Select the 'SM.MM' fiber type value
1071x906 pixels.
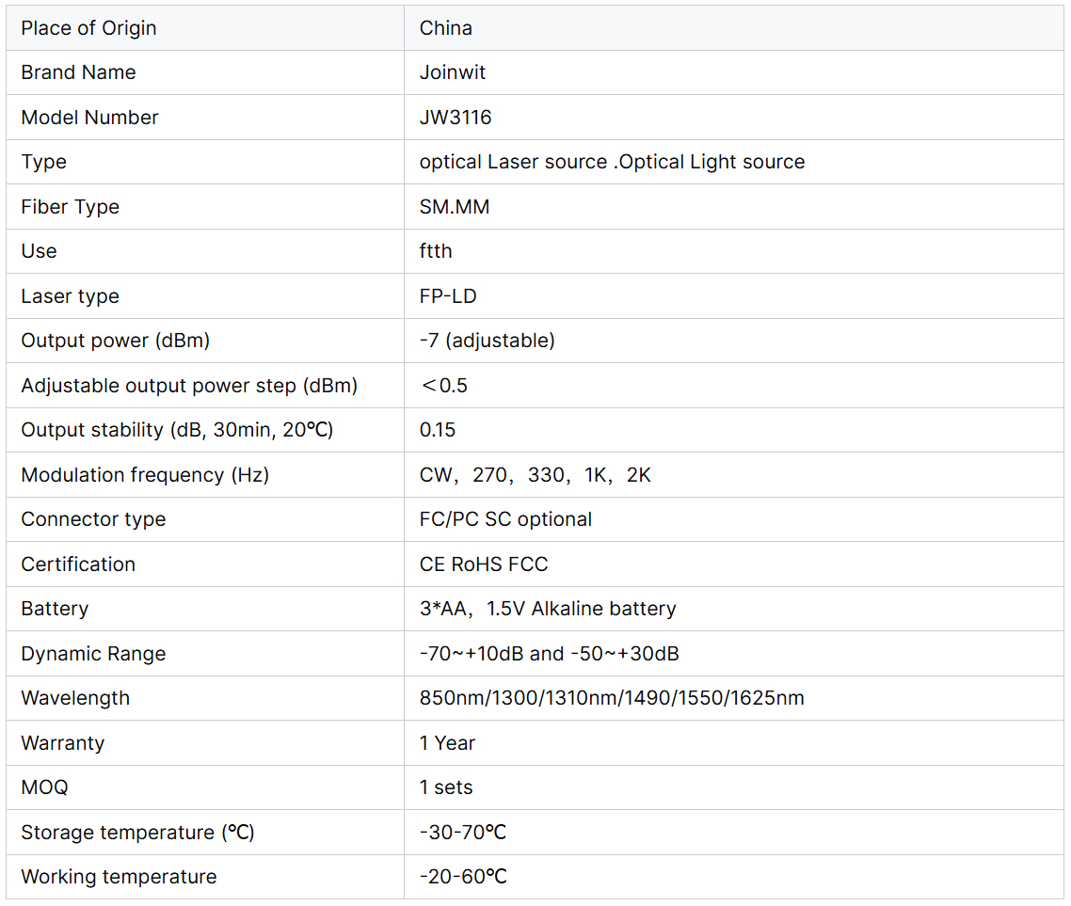[x=455, y=207]
